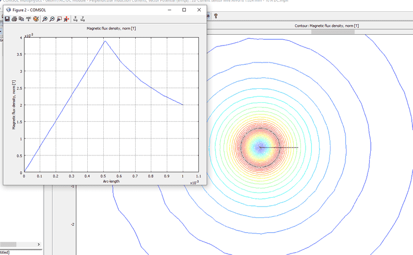The image size is (413, 255).
Task: Click the red Zoom Extents icon
Action: pyautogui.click(x=66, y=19)
